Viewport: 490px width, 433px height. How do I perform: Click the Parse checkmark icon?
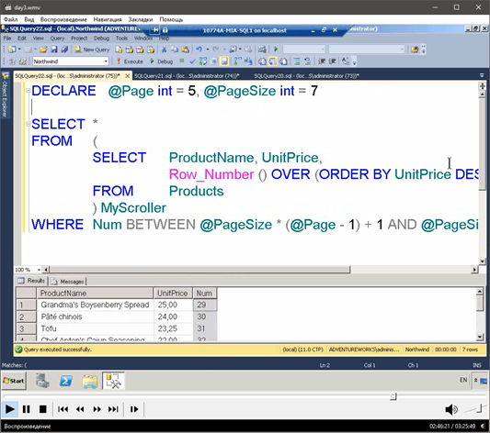tap(192, 61)
